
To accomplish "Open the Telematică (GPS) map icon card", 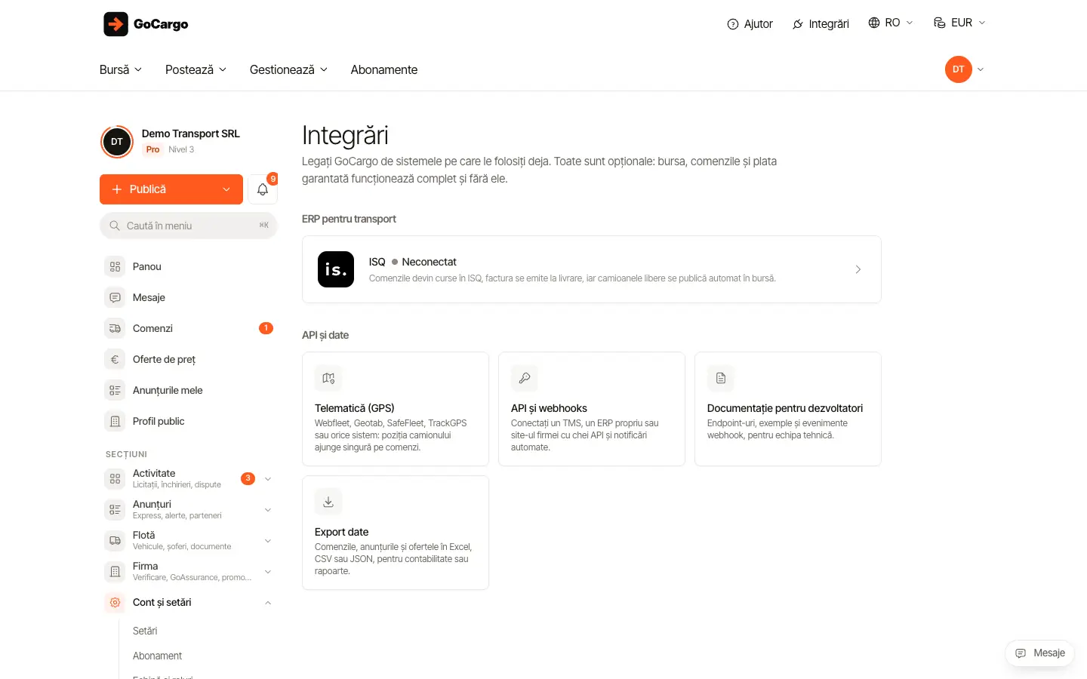I will tap(396, 409).
